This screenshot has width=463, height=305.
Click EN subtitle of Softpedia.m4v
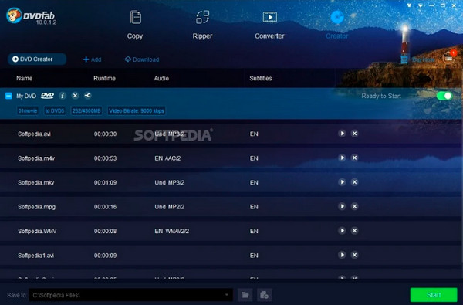tap(254, 158)
